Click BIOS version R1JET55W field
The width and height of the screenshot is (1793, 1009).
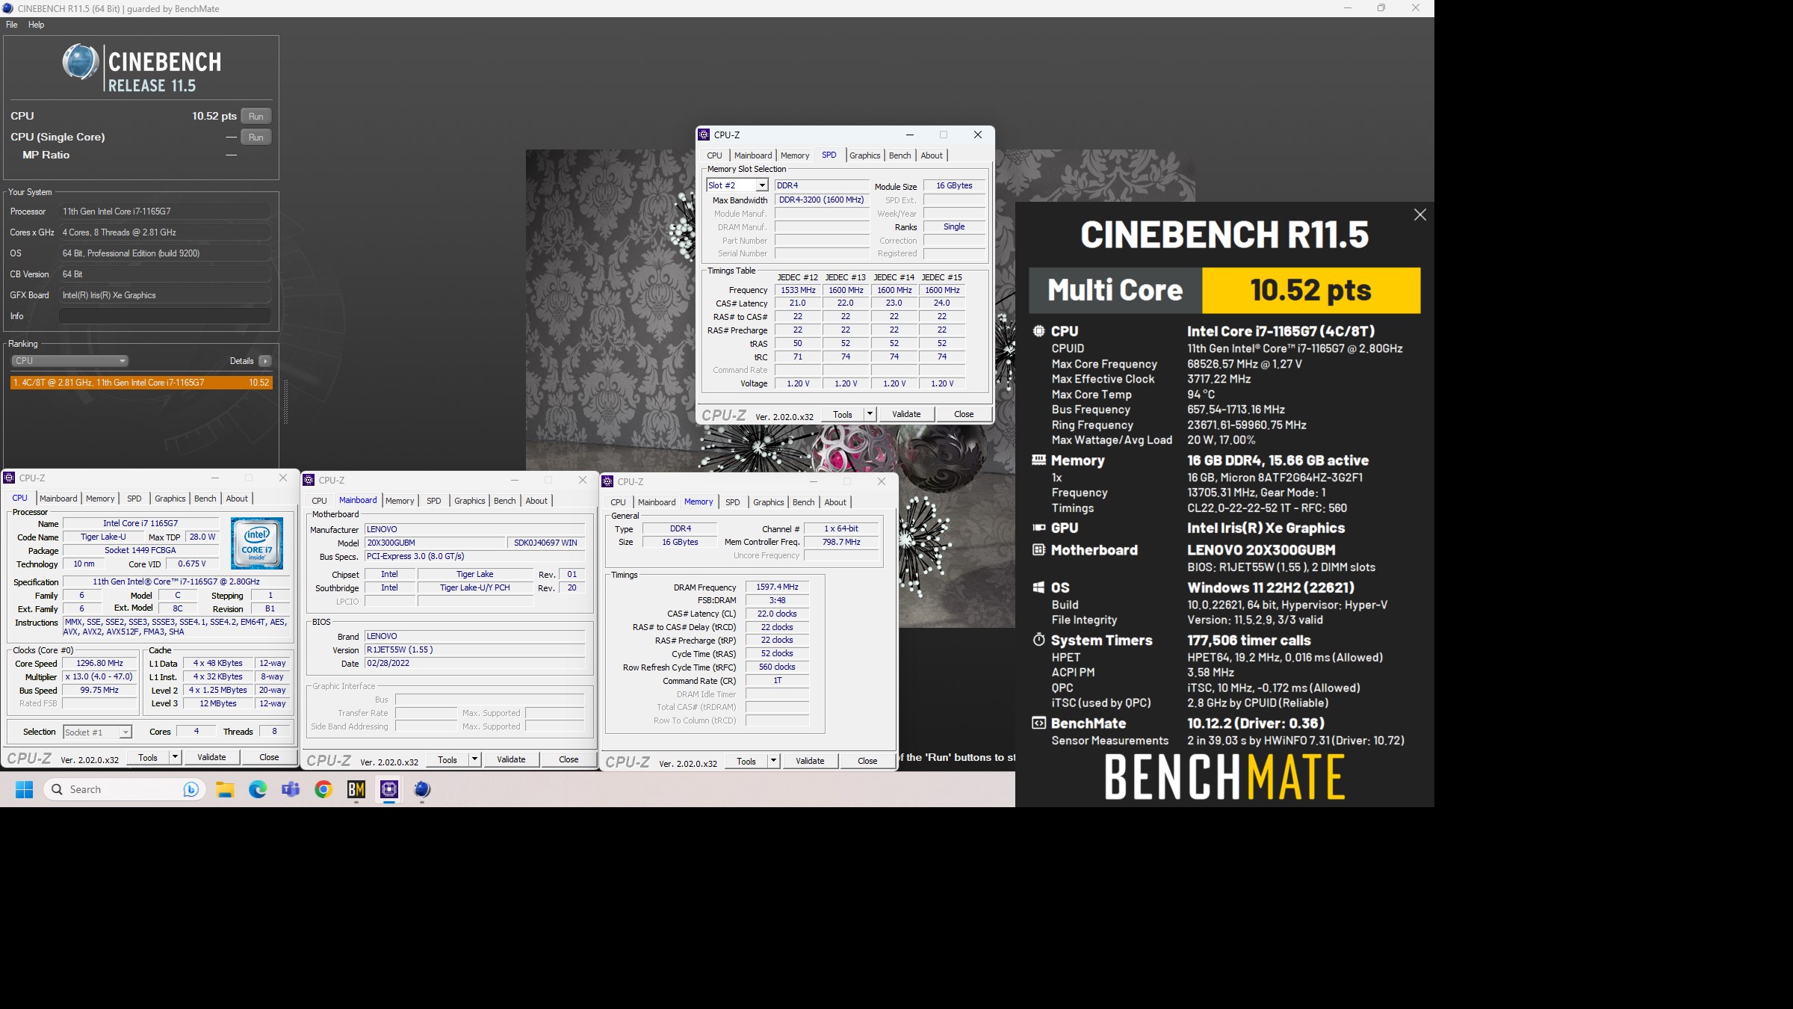474,649
